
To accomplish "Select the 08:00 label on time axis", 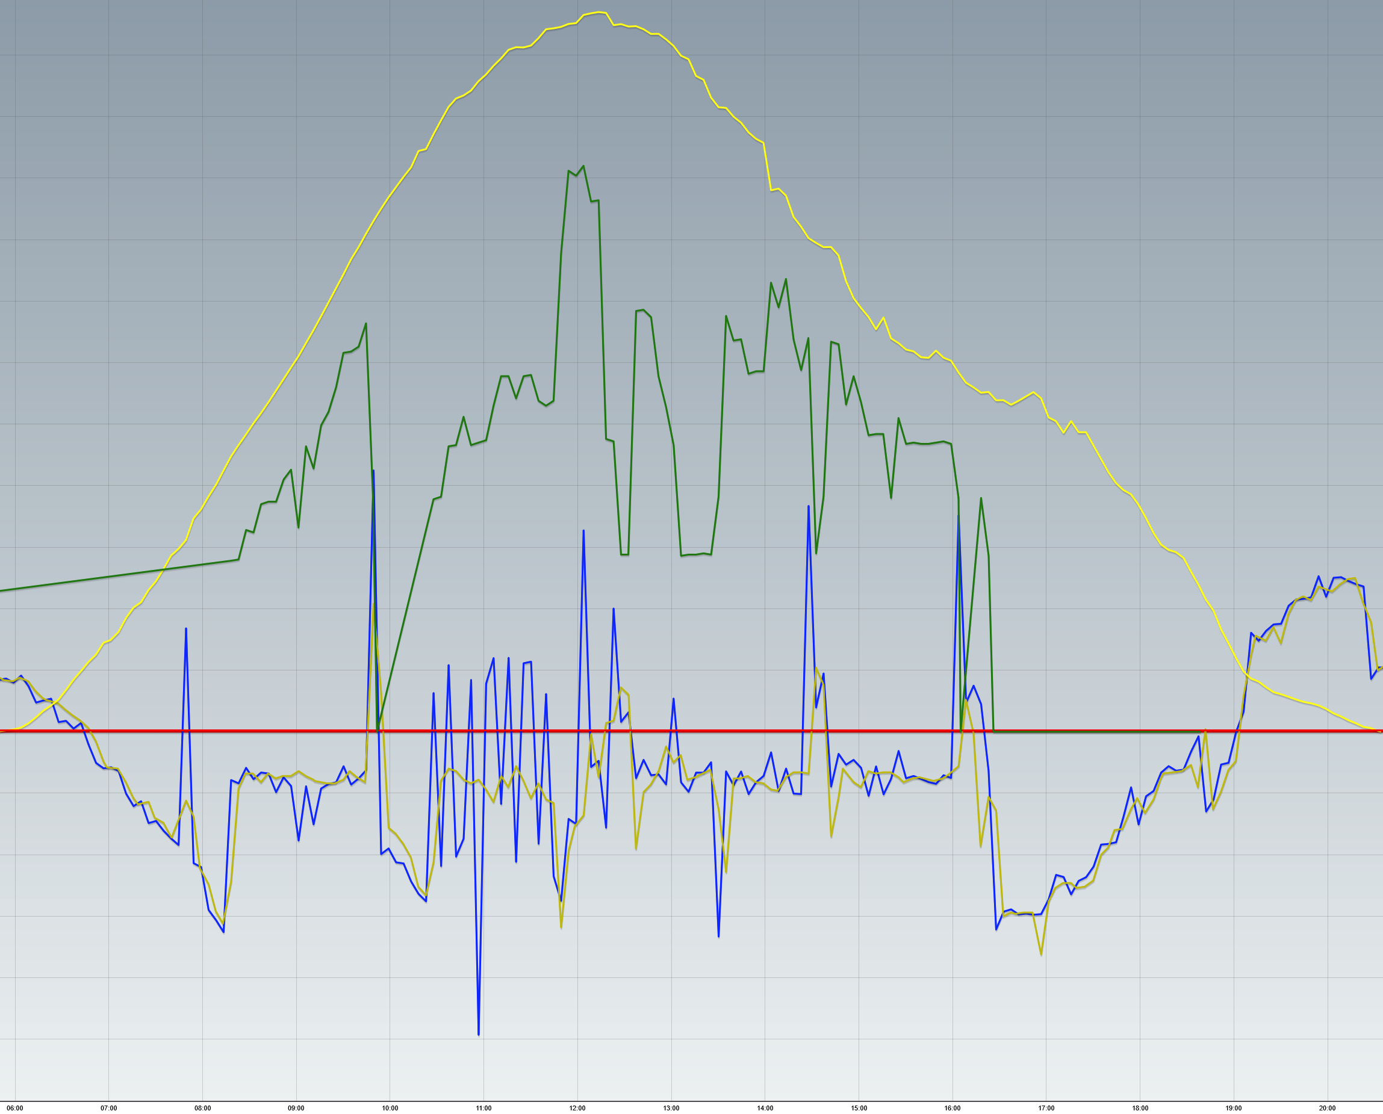I will [x=202, y=1108].
